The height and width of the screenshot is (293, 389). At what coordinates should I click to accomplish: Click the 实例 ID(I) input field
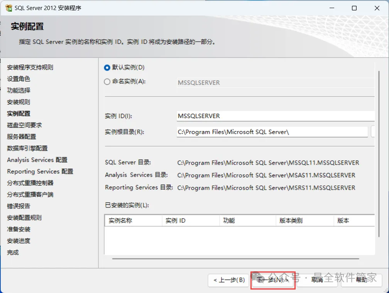click(x=276, y=116)
